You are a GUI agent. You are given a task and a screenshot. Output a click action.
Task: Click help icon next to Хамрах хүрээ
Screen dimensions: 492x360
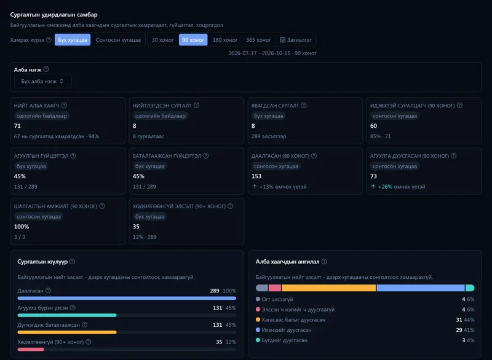49,40
